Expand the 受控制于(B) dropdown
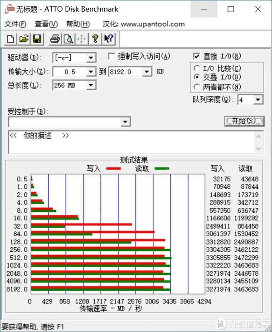 click(x=125, y=122)
